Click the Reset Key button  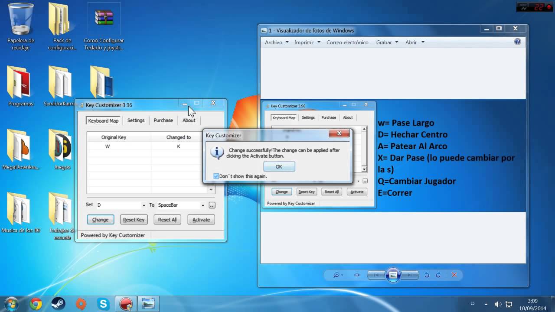click(134, 220)
